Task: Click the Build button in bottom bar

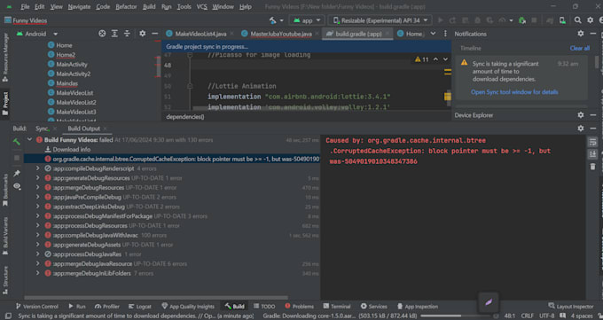Action: click(235, 307)
